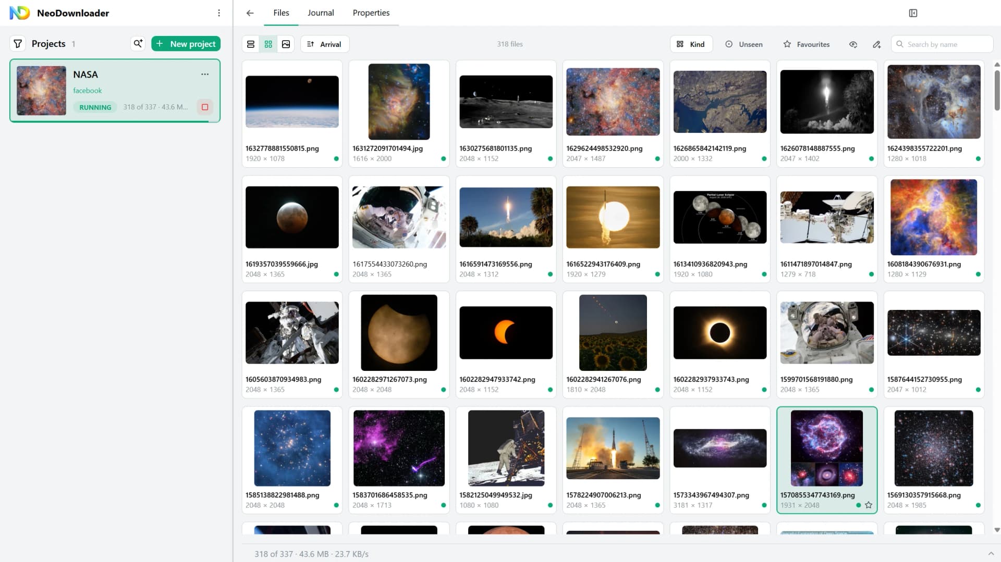The height and width of the screenshot is (562, 1001).
Task: Open moon landing image 1582125049949532.jpg
Action: 506,448
